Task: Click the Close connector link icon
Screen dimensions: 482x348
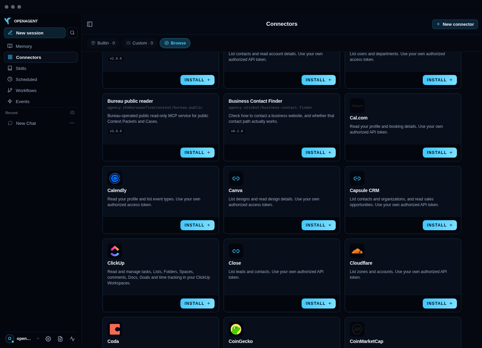Action: pos(236,251)
